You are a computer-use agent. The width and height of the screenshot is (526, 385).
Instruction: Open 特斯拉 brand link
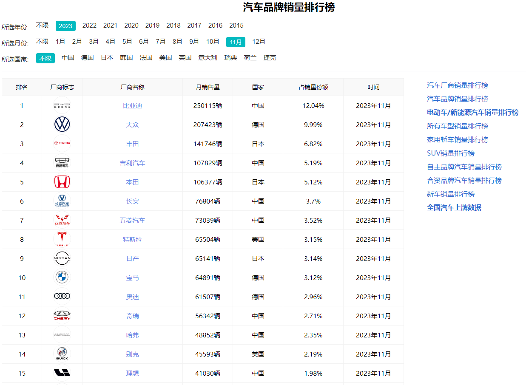click(x=132, y=240)
